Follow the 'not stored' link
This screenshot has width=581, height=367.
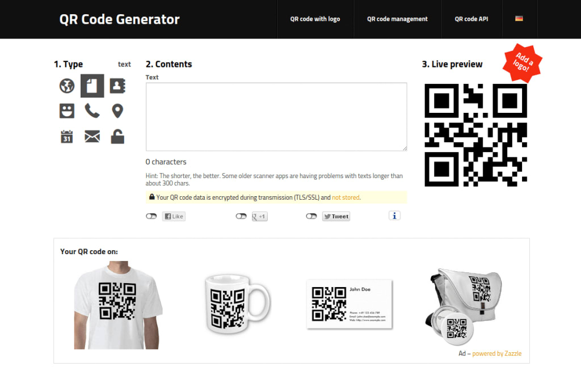tap(346, 197)
